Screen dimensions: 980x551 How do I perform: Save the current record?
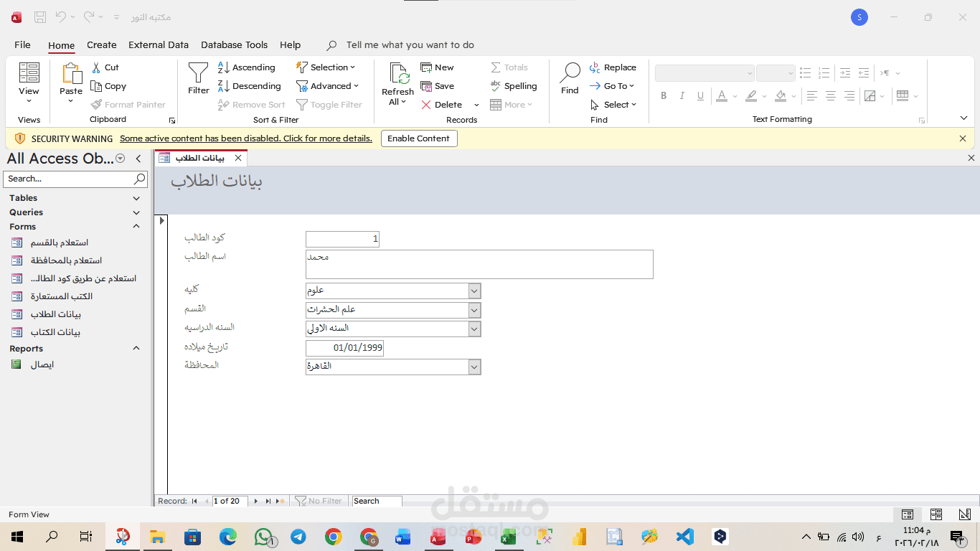coord(437,86)
